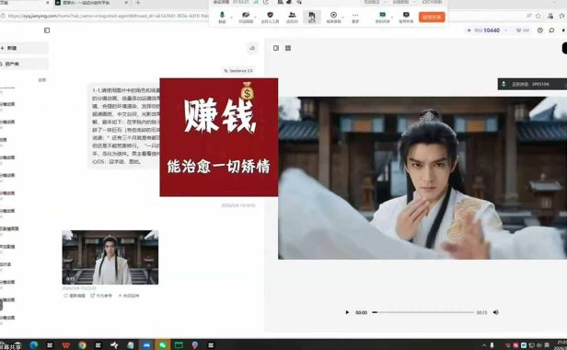Open the messages speech-bubble icon
Viewport: 567px width, 350px height.
(x=551, y=30)
